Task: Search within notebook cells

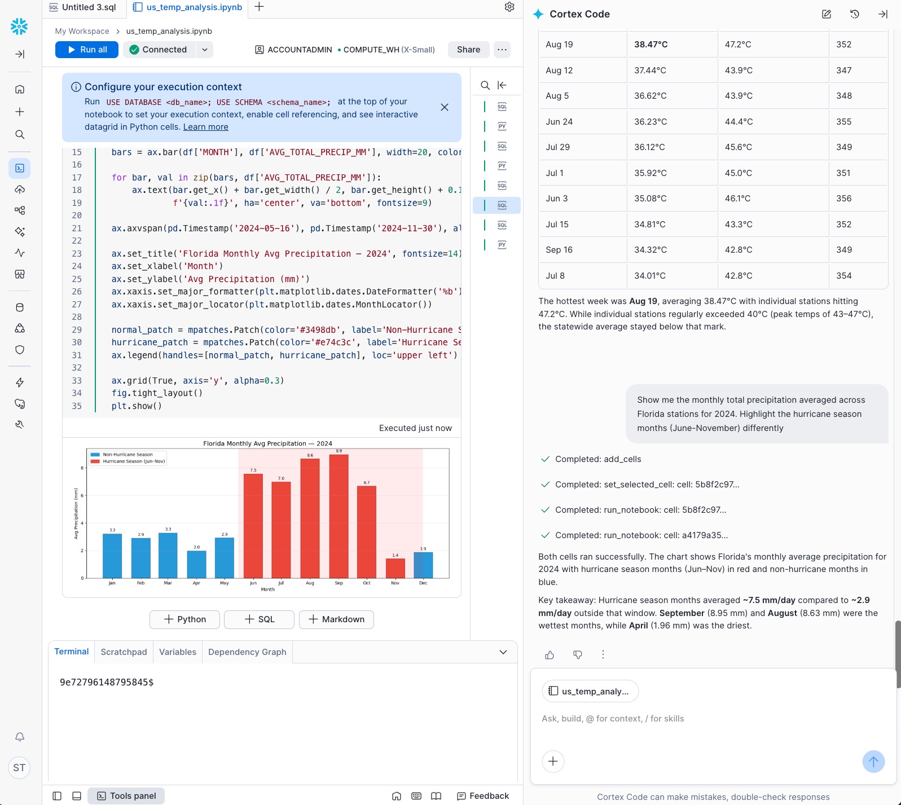Action: (x=485, y=85)
